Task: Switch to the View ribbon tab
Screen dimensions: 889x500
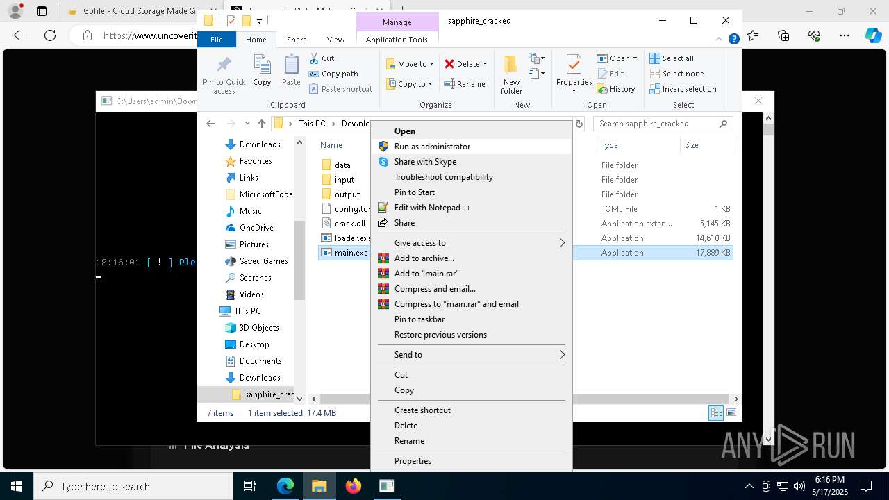Action: coord(335,40)
